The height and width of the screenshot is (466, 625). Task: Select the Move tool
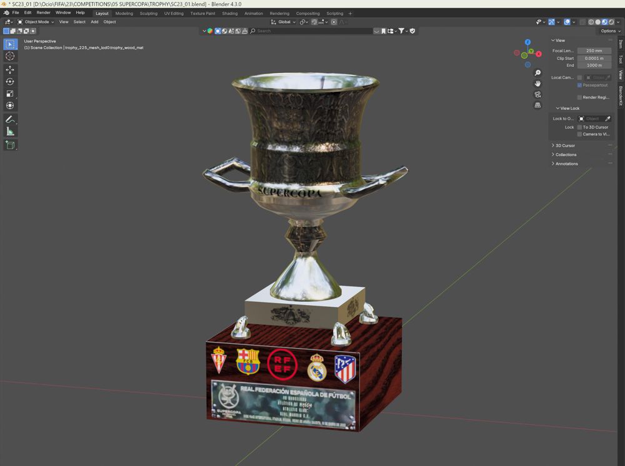coord(10,70)
